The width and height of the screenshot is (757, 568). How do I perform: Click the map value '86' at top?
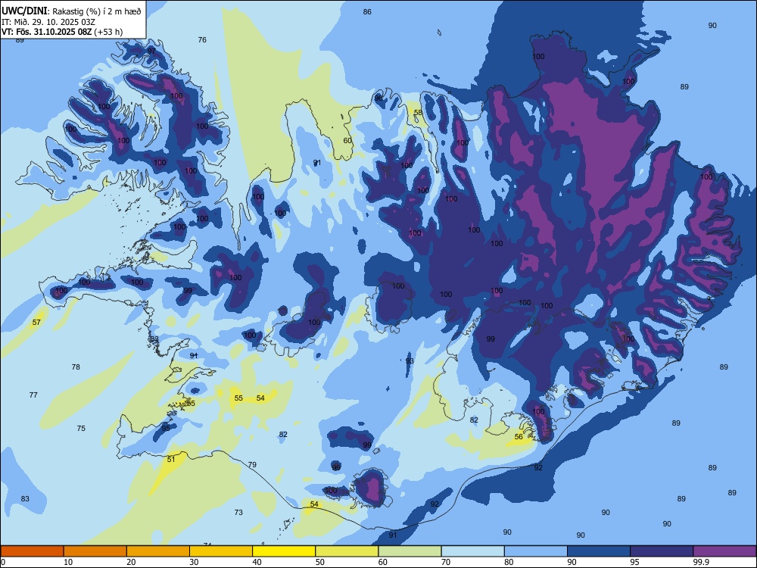367,11
